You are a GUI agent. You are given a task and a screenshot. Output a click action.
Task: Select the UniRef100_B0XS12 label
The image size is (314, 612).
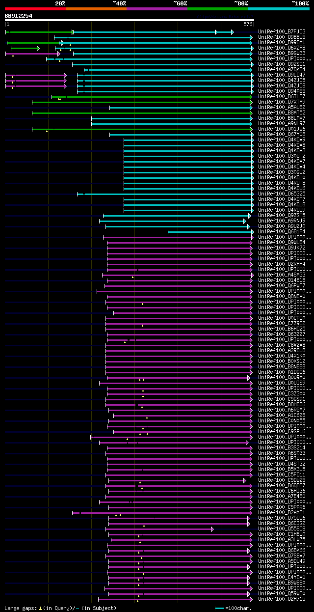[282, 361]
